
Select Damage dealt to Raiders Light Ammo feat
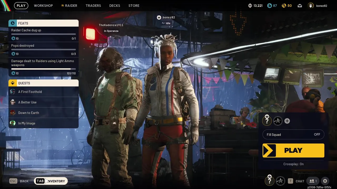click(x=43, y=67)
